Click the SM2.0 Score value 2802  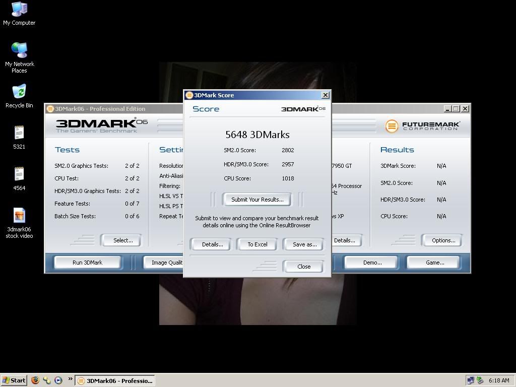click(288, 150)
